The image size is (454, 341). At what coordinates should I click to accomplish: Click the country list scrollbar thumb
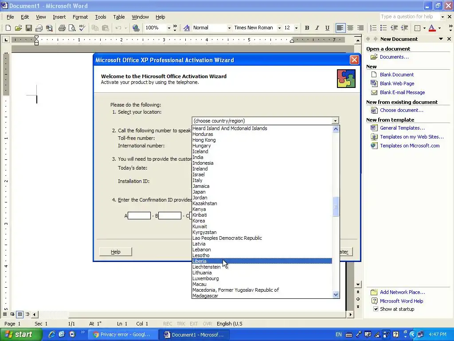click(336, 206)
